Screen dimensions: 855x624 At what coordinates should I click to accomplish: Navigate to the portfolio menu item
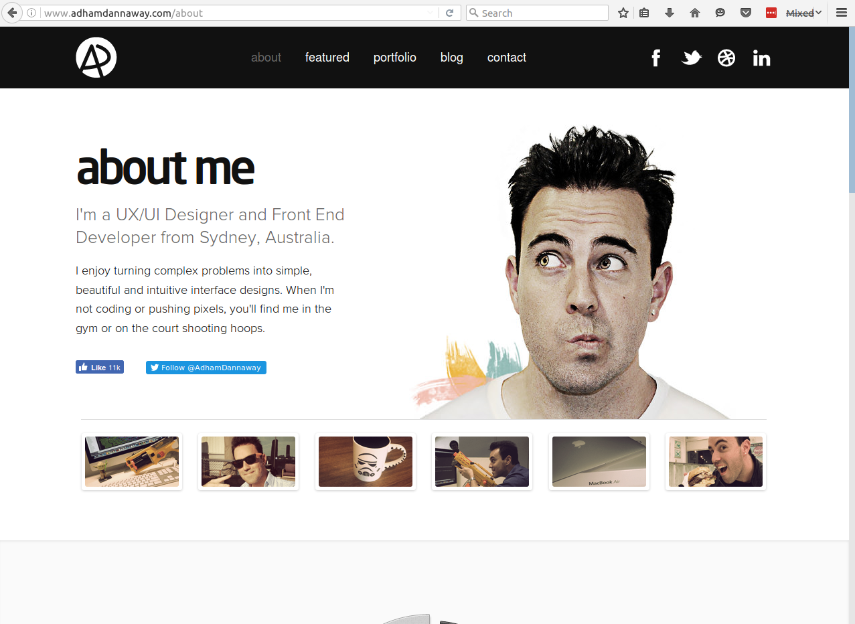tap(394, 58)
